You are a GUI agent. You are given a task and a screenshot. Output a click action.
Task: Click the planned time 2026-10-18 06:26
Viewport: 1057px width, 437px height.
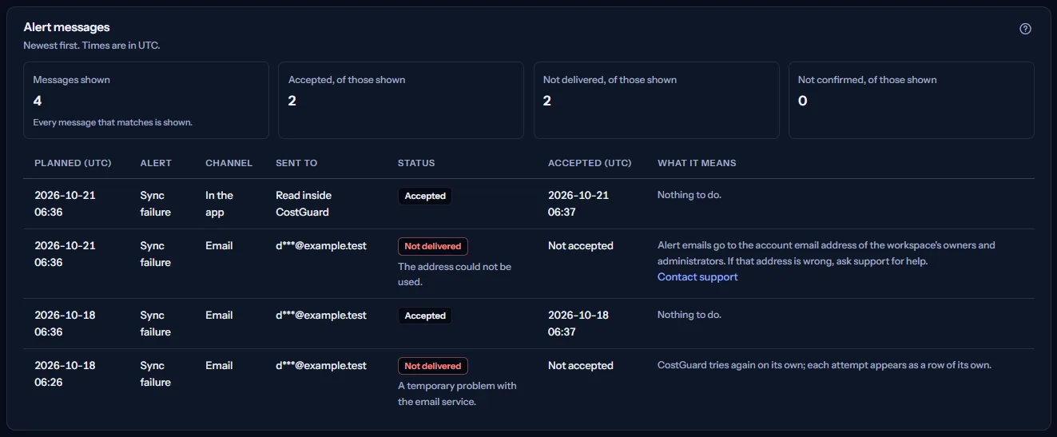coord(65,374)
